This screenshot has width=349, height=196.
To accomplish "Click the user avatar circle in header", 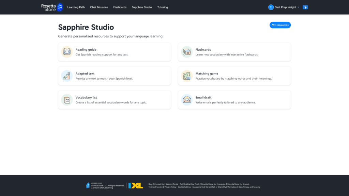I will 271,7.
